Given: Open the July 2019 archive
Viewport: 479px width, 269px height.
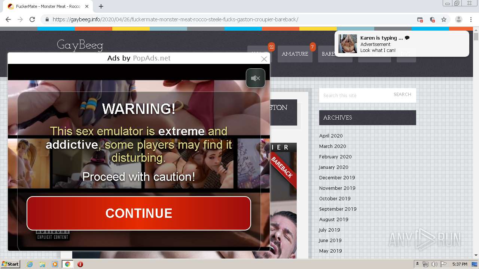Looking at the screenshot, I should point(330,230).
